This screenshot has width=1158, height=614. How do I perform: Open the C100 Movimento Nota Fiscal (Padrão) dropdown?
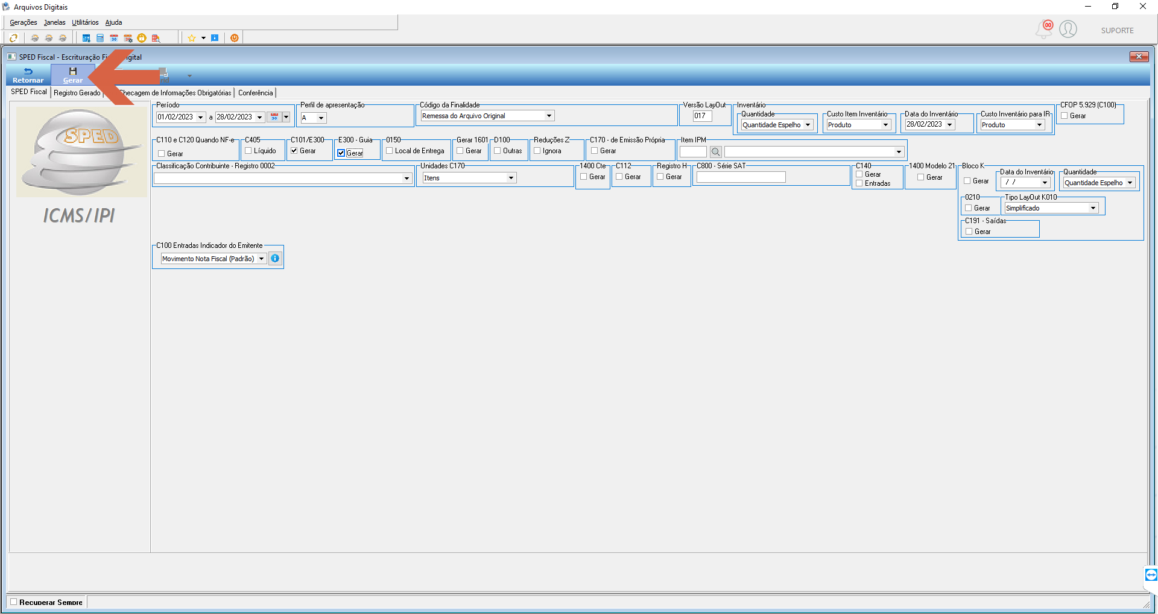click(261, 259)
